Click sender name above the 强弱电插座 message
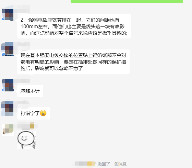The image size is (192, 168). pos(22,9)
